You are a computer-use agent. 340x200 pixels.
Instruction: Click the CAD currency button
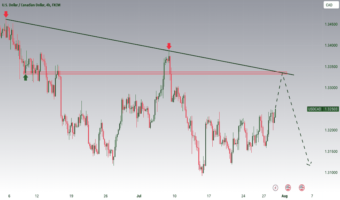[x=331, y=5]
